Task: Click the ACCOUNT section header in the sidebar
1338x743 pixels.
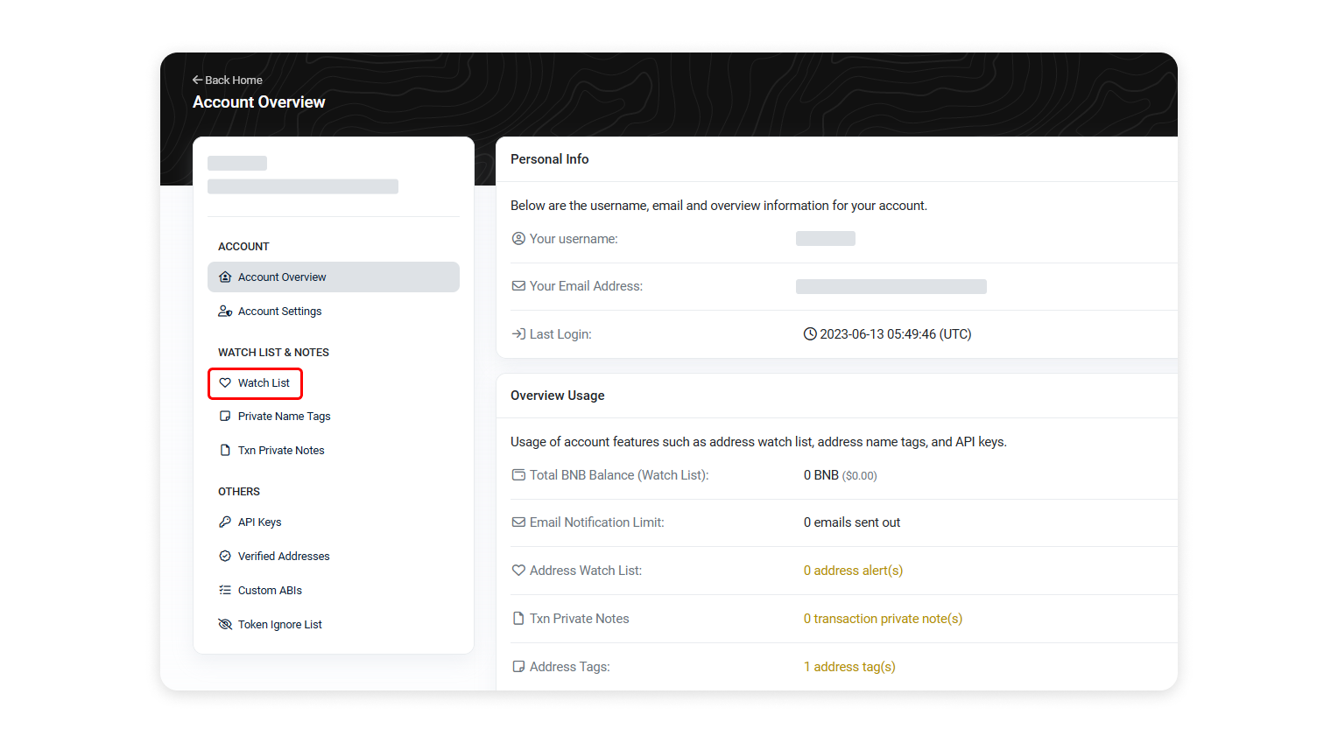Action: click(243, 247)
